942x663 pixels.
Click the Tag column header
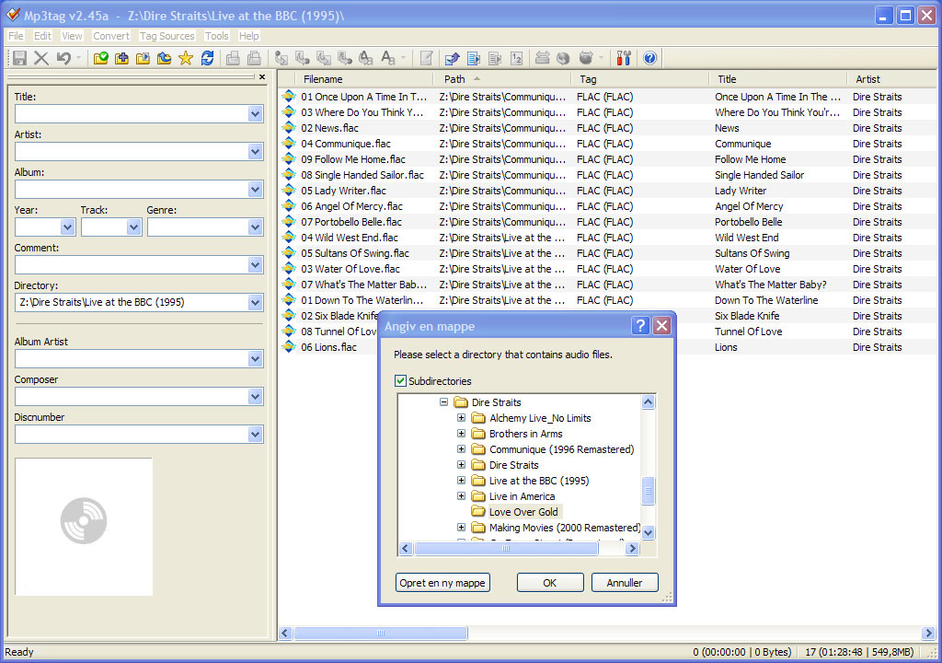pyautogui.click(x=640, y=79)
